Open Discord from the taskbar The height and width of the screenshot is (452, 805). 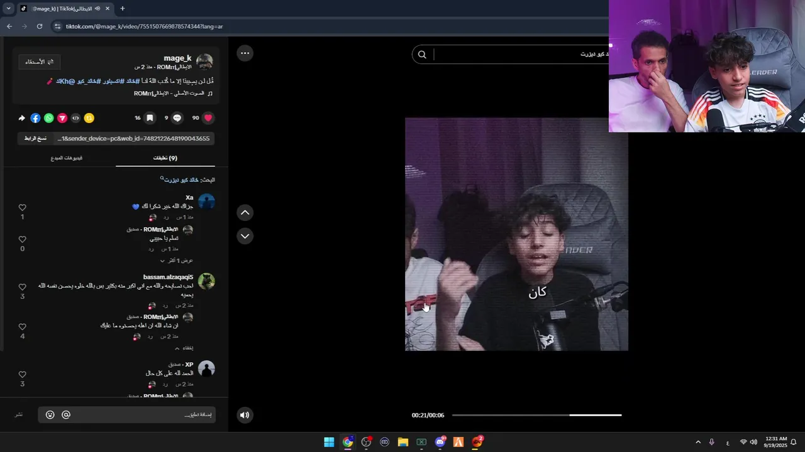pos(440,442)
